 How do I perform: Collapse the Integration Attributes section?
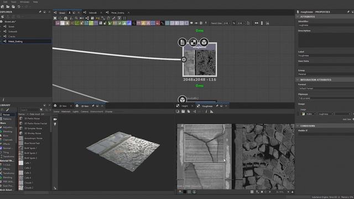coord(298,80)
